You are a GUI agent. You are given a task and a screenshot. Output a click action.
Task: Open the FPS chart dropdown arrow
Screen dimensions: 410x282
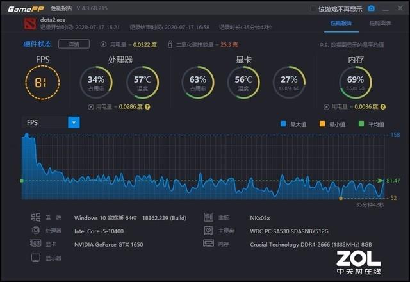[74, 122]
